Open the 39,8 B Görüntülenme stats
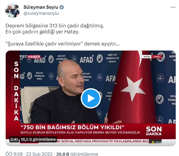 [77, 154]
